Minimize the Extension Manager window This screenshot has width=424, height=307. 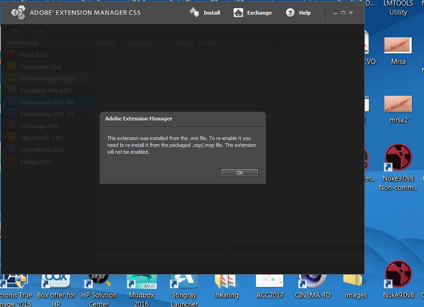tap(335, 13)
